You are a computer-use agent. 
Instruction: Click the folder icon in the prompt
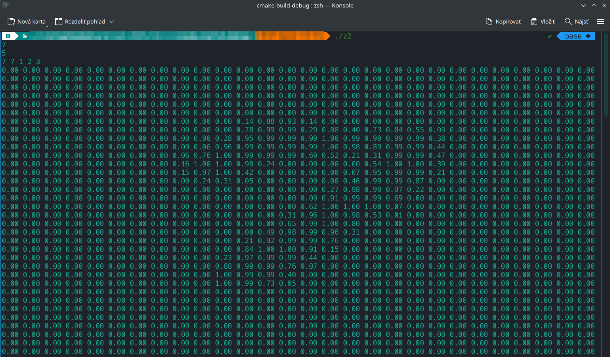[25, 36]
